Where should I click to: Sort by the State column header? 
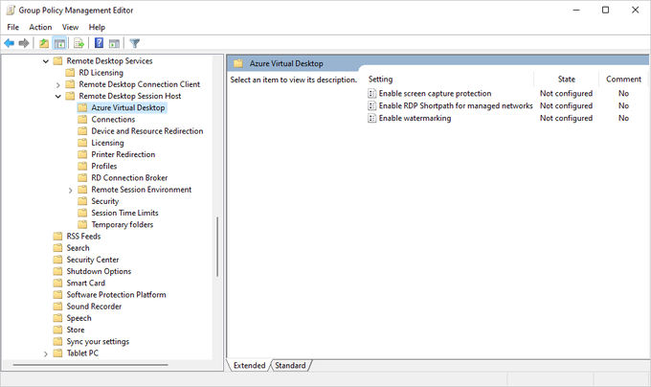pyautogui.click(x=567, y=79)
